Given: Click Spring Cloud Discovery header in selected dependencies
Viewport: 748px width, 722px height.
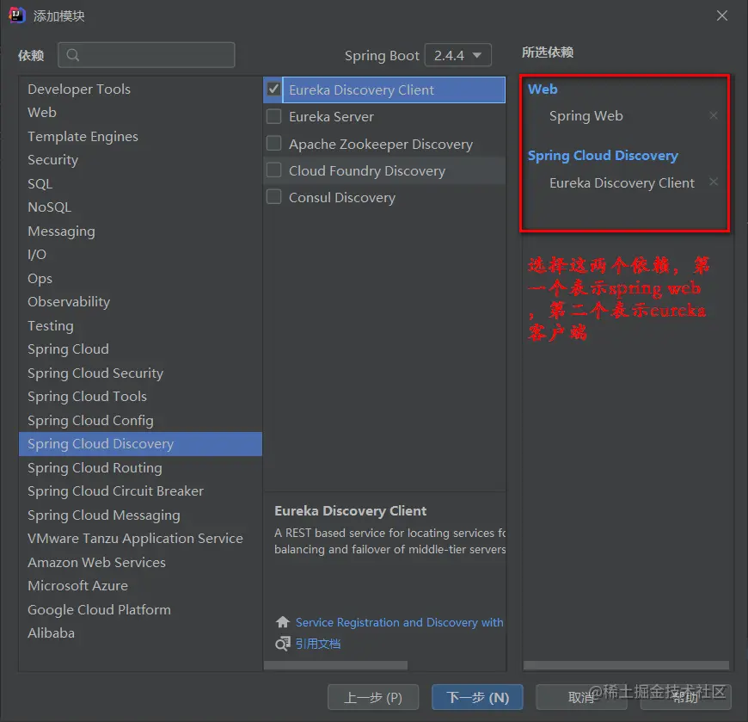Looking at the screenshot, I should pos(603,156).
